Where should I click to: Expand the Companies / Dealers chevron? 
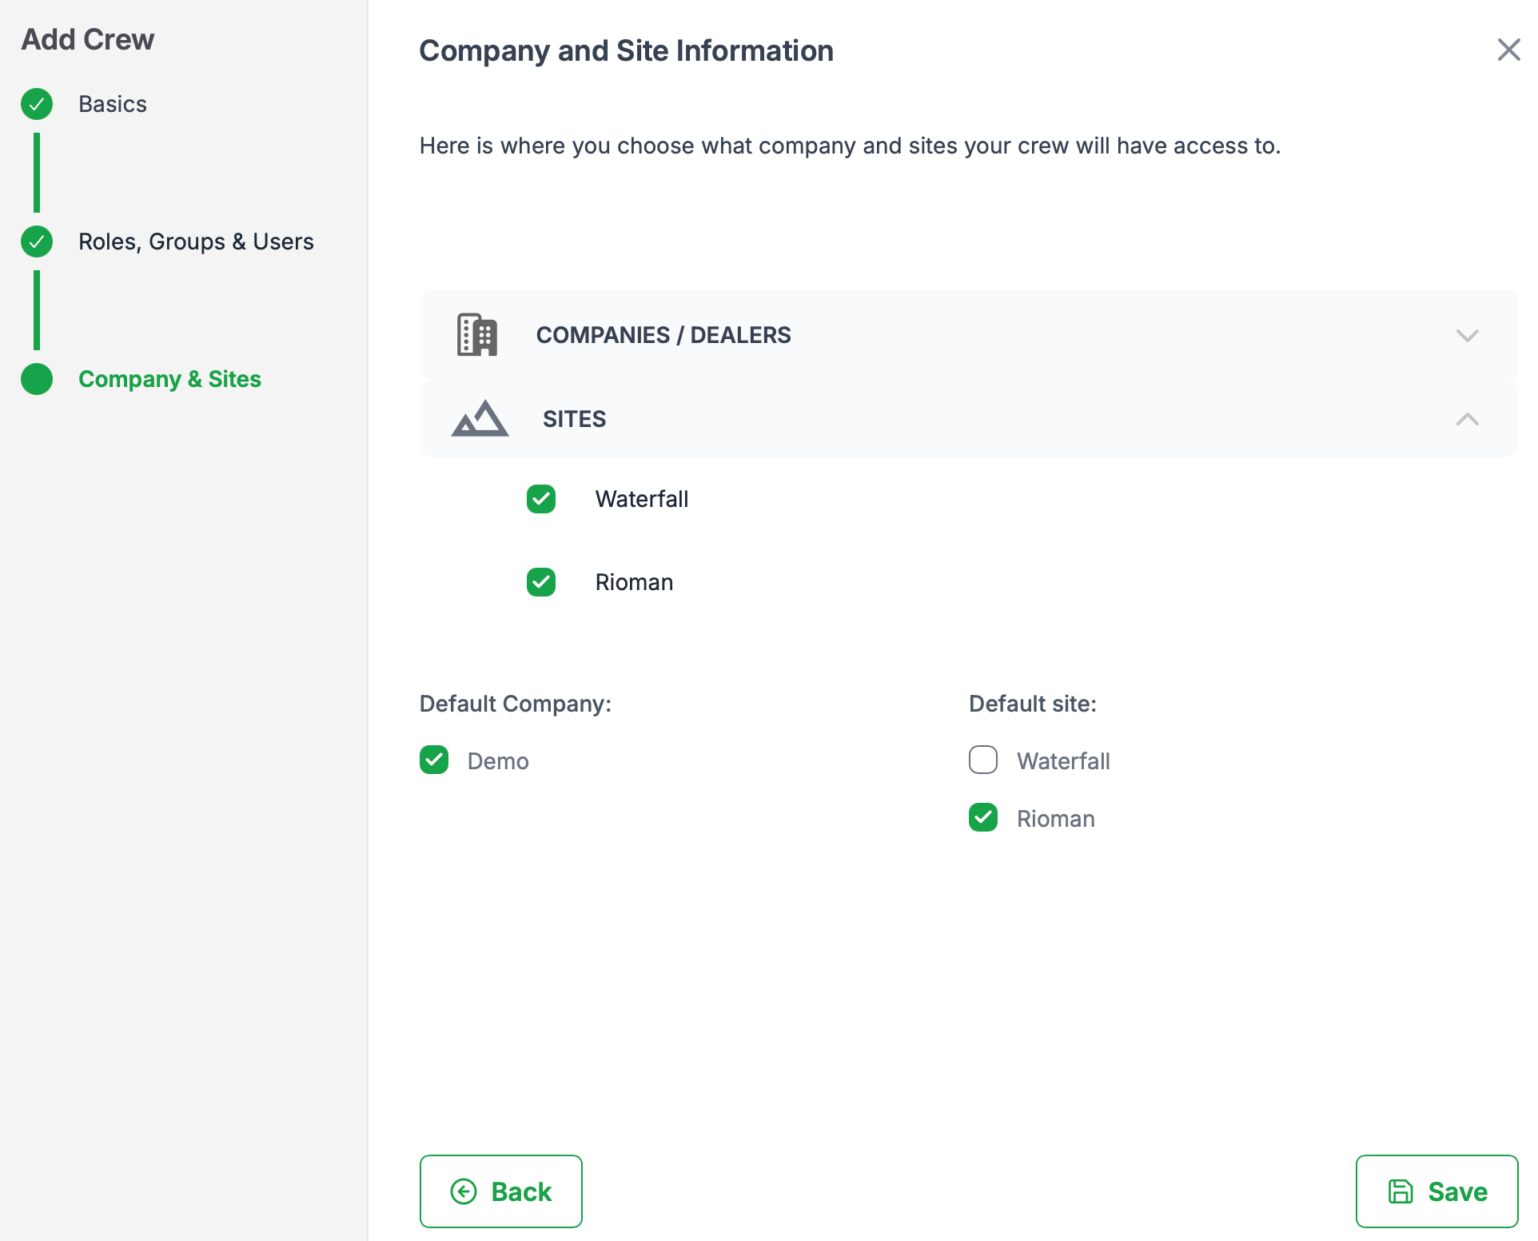point(1467,335)
